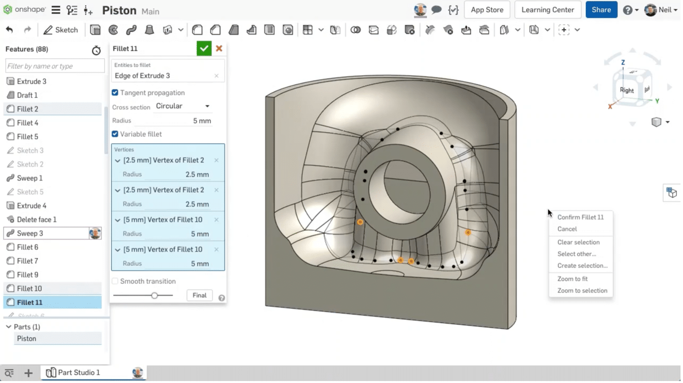Enable Tangent propagation for Fillet 11

pyautogui.click(x=114, y=92)
